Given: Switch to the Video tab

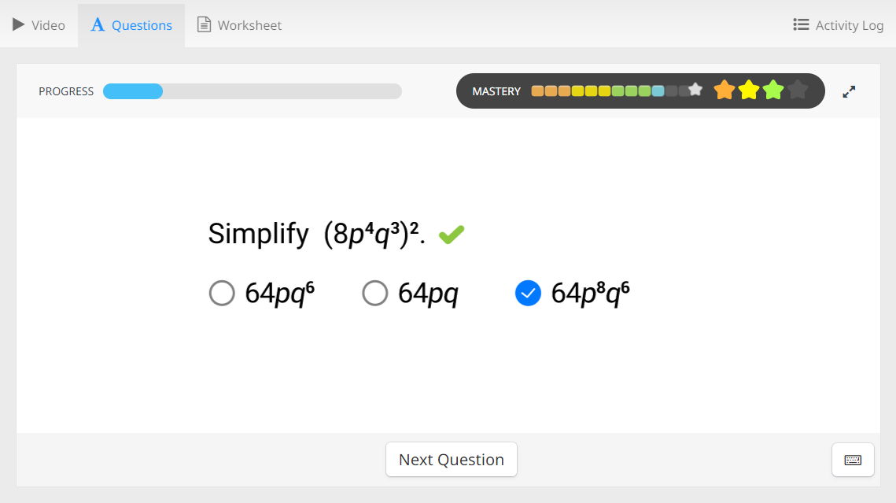Looking at the screenshot, I should pos(39,25).
